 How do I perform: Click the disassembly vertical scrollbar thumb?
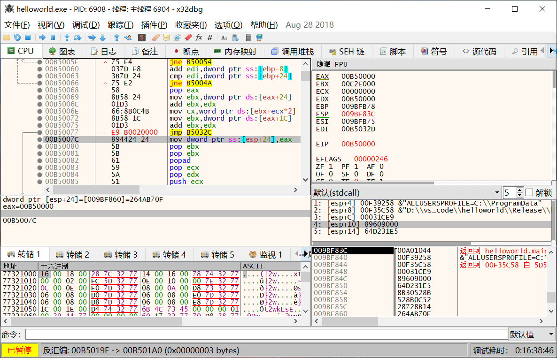click(x=305, y=76)
